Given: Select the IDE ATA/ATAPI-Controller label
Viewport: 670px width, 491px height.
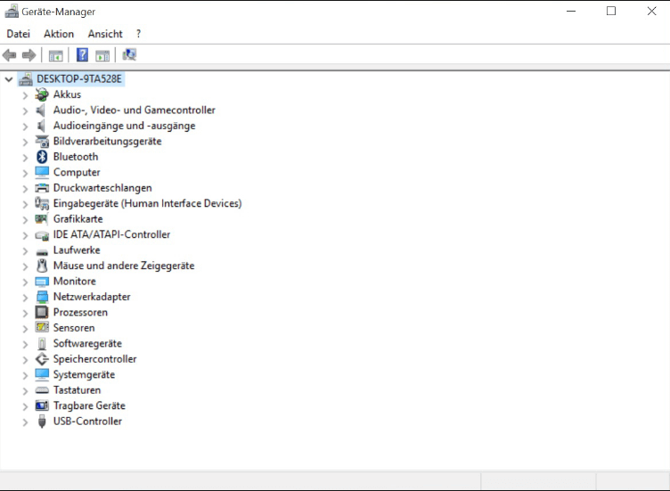Looking at the screenshot, I should pyautogui.click(x=111, y=234).
